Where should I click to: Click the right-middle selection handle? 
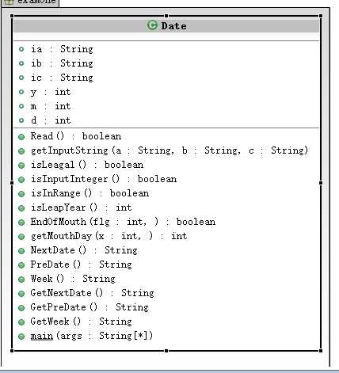[321, 183]
